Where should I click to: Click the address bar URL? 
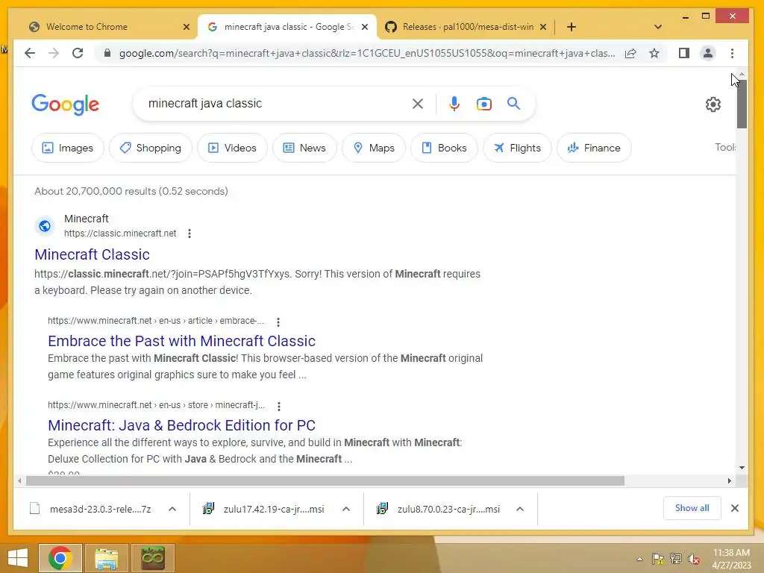coord(367,53)
